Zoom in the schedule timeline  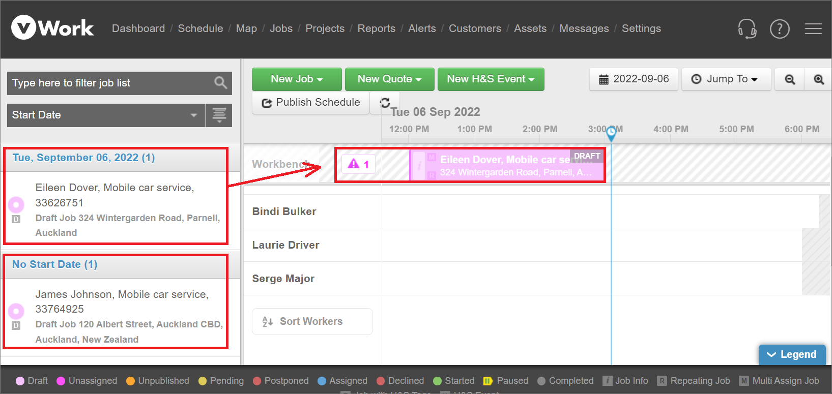tap(818, 79)
